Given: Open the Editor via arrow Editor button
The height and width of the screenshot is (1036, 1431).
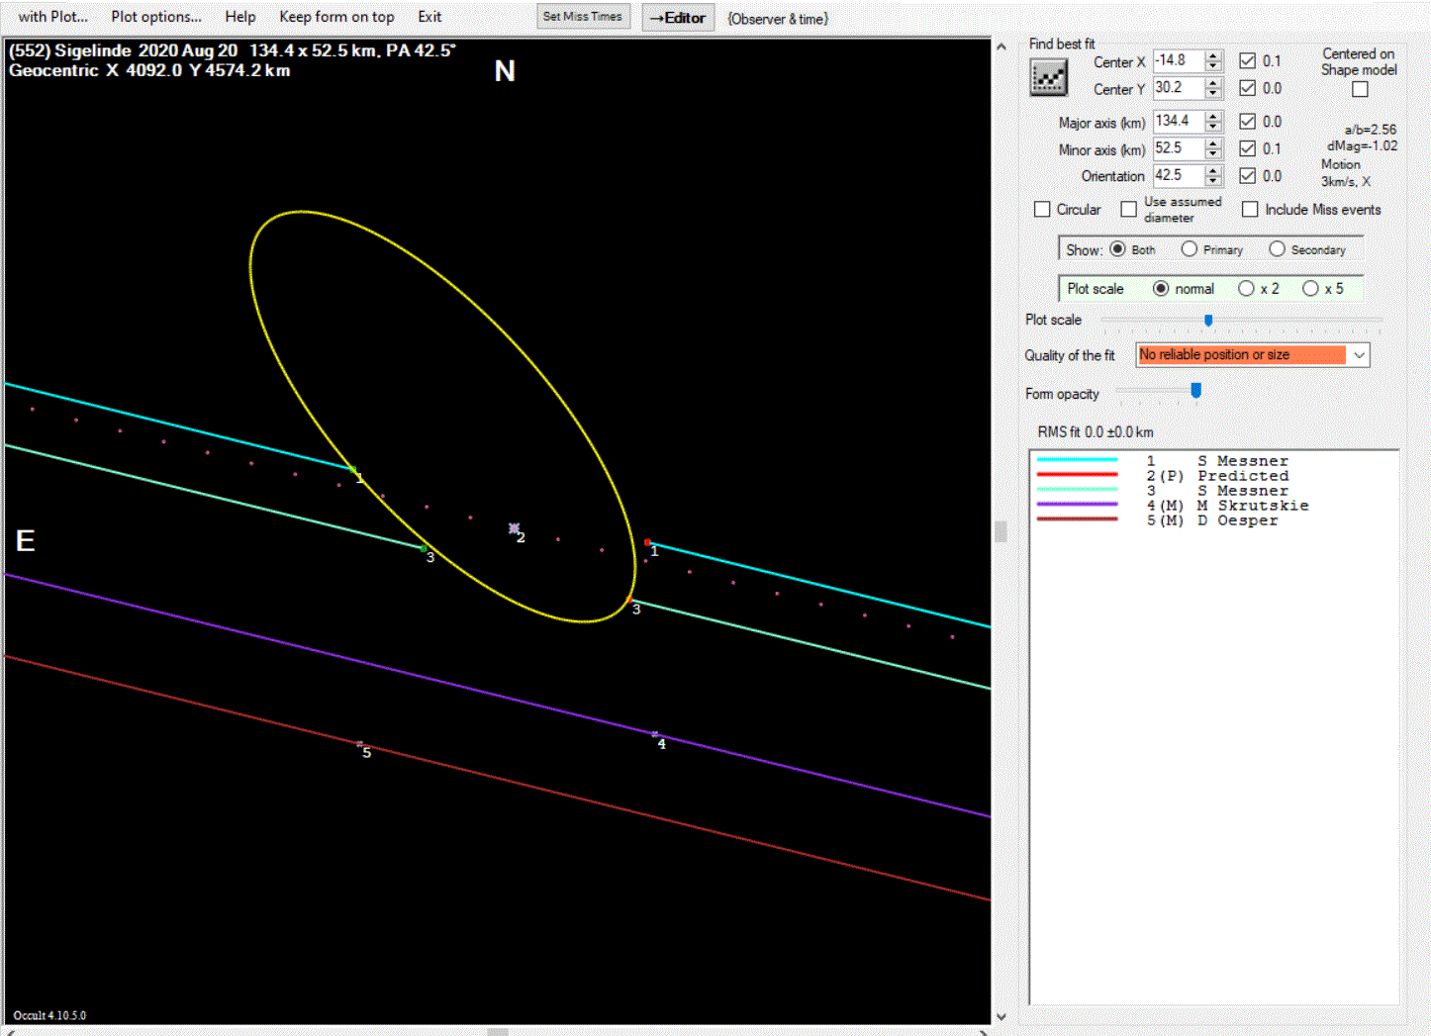Looking at the screenshot, I should 678,18.
